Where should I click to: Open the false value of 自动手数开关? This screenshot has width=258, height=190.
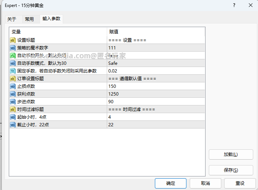pos(156,56)
